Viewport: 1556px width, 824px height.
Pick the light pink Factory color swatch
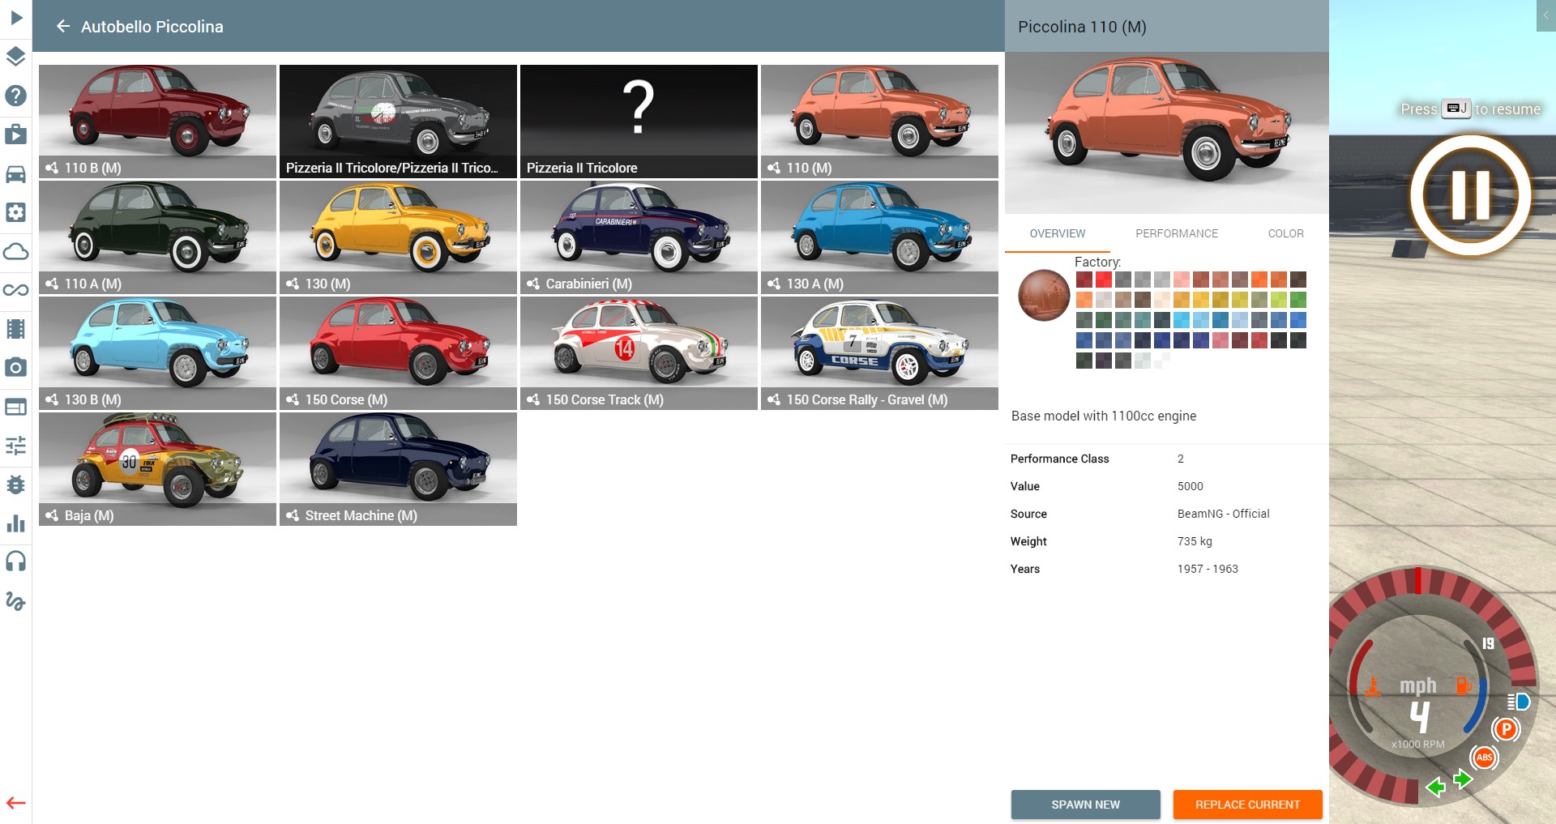click(1182, 280)
